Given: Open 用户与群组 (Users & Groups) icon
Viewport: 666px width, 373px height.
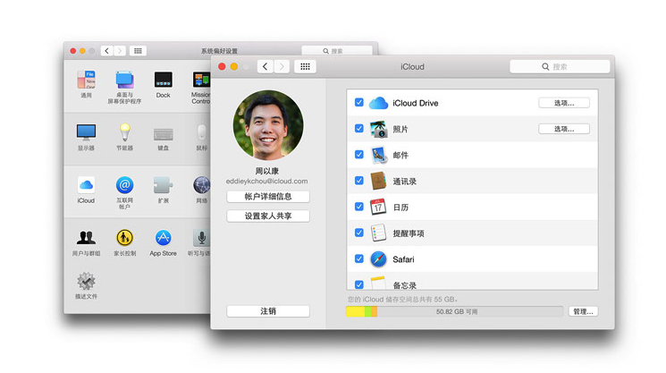Looking at the screenshot, I should point(86,239).
